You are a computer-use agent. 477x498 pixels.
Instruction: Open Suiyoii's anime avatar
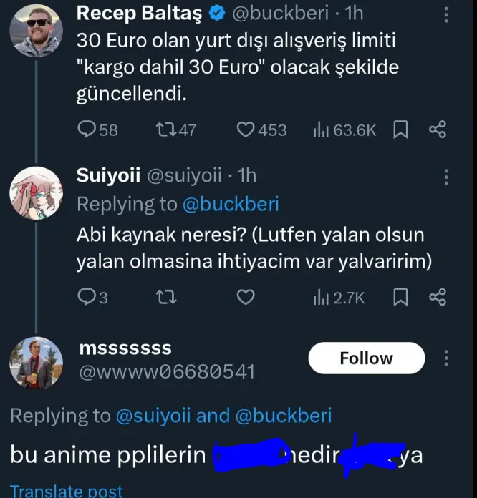37,193
